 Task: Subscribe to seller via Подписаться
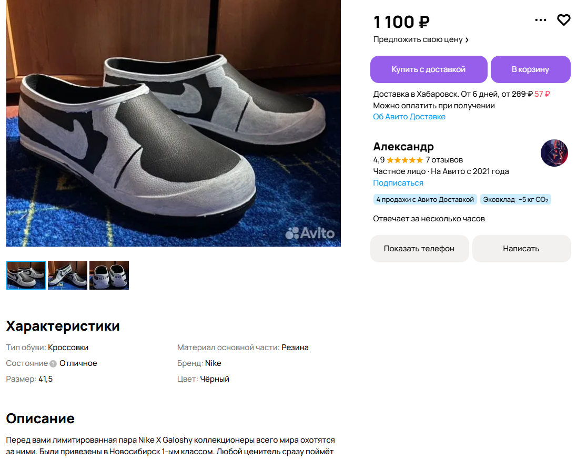tap(398, 183)
